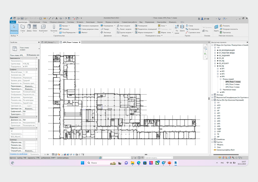Toggle the Обрезать анн... checkbox
The height and width of the screenshot is (182, 258).
[24, 148]
